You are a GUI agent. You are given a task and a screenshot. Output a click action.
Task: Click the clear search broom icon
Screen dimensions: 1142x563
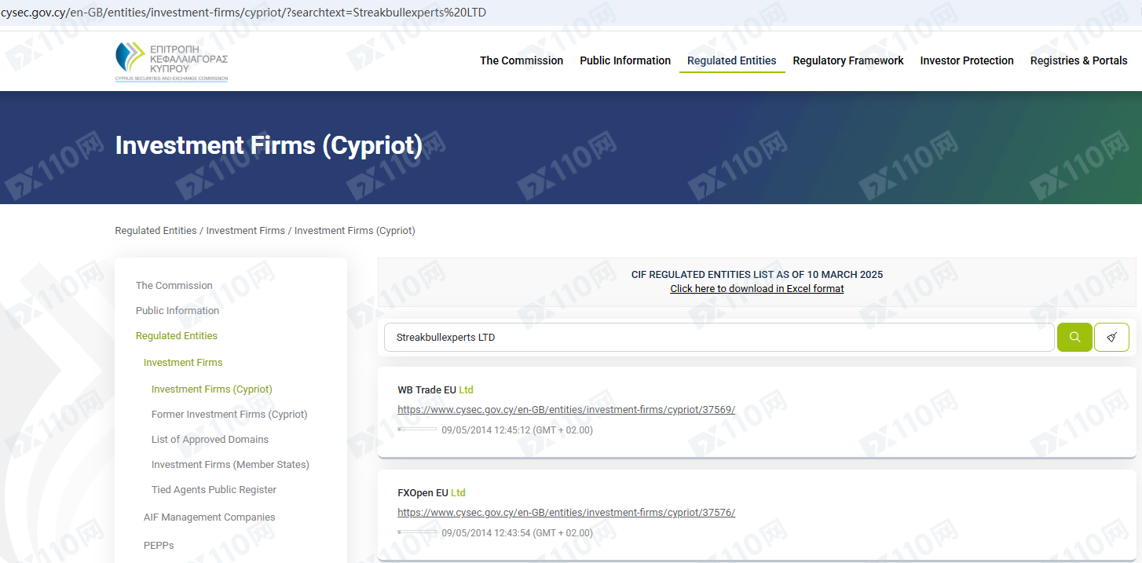1111,337
